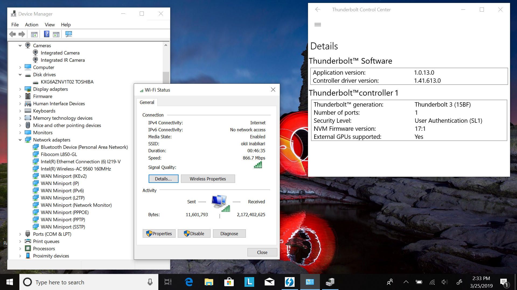Open Task View from taskbar
The width and height of the screenshot is (517, 290).
[x=168, y=282]
